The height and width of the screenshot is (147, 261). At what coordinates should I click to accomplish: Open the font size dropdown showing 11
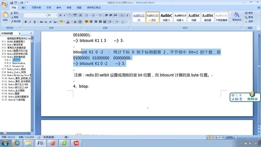[x=56, y=15]
